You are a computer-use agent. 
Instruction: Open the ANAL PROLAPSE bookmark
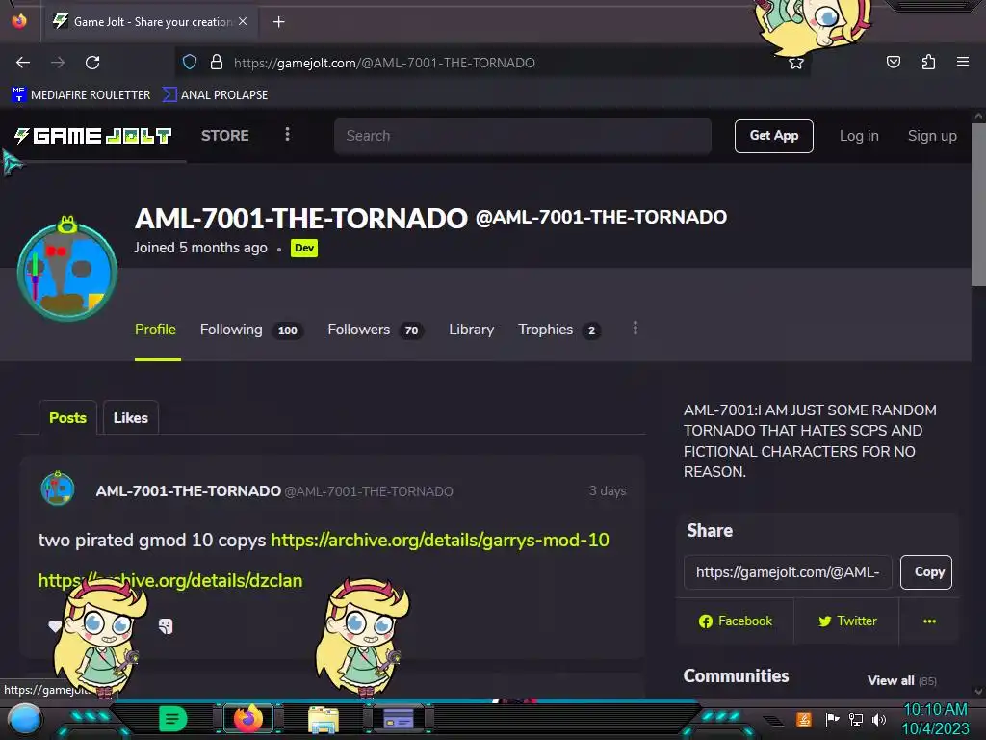pyautogui.click(x=215, y=95)
